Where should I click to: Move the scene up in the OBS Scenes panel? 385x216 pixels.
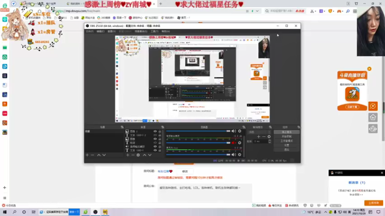[x=99, y=155]
